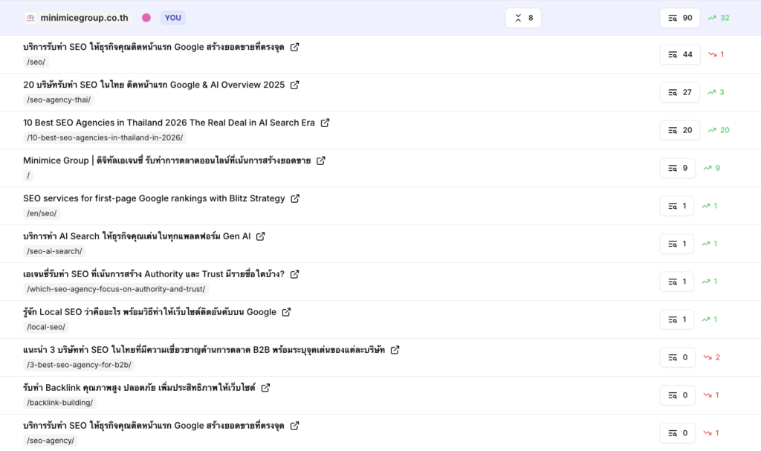Open the 9 keywords button for homepage row
This screenshot has width=761, height=451.
point(677,168)
